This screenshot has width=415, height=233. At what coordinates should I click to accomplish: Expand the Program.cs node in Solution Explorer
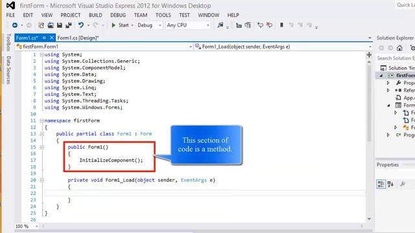[388, 135]
